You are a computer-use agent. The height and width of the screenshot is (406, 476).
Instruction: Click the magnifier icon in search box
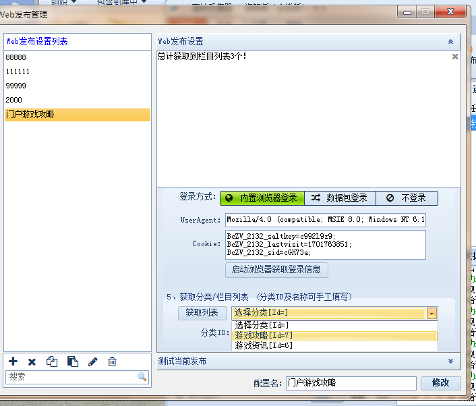[142, 377]
